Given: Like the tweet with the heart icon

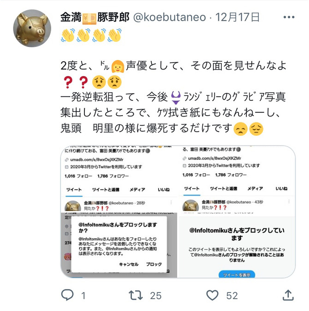Looking at the screenshot, I should [x=213, y=295].
